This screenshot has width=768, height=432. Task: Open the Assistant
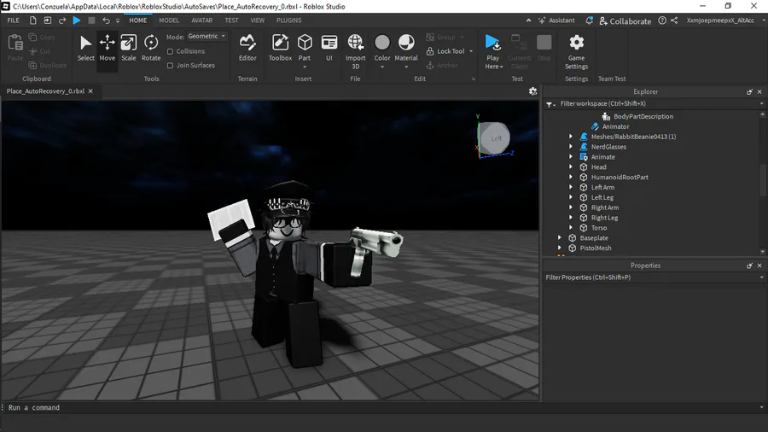point(556,20)
